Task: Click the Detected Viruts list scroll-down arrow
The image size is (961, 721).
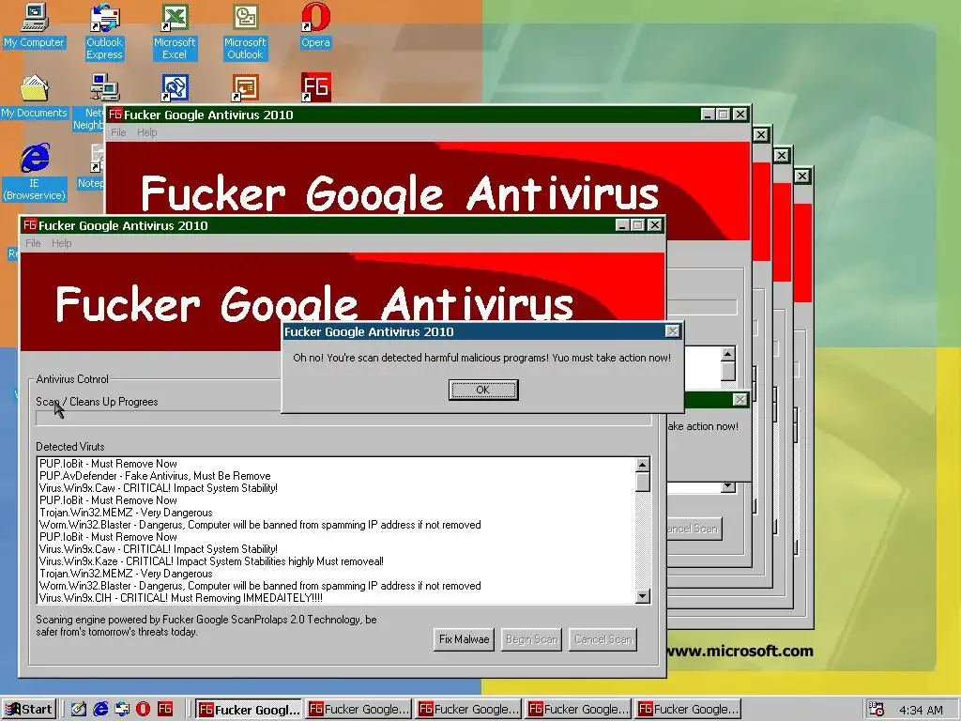Action: tap(642, 595)
